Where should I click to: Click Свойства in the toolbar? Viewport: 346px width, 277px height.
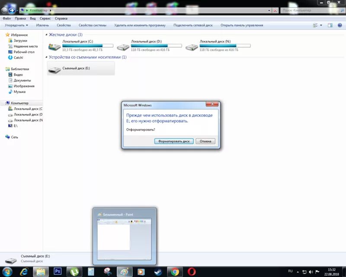pos(64,25)
